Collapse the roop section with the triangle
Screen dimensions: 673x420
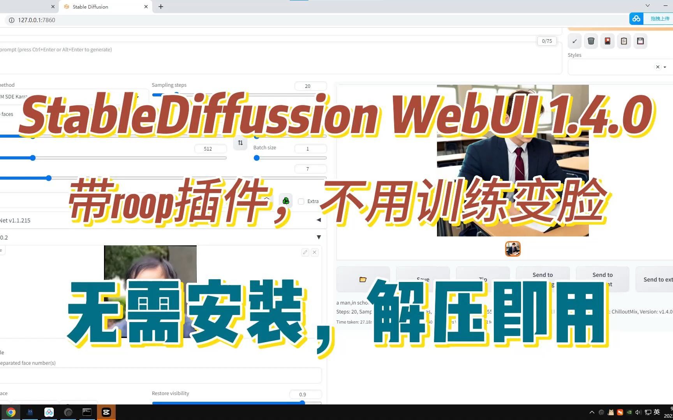click(319, 237)
